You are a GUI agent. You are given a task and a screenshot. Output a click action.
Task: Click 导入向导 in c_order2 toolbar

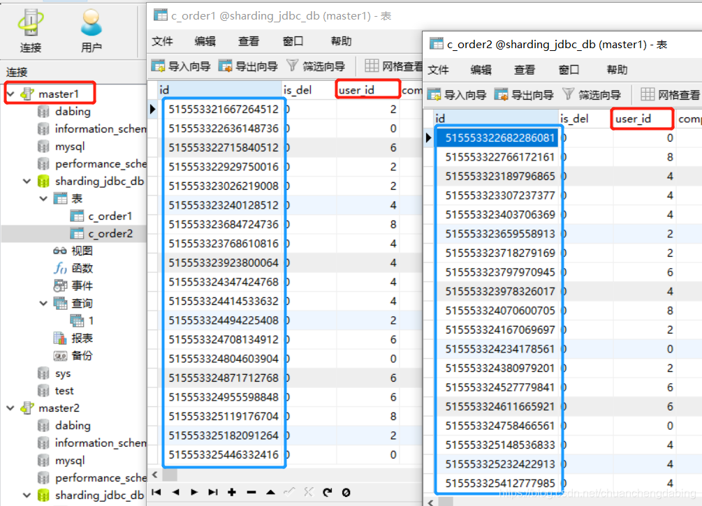[457, 95]
